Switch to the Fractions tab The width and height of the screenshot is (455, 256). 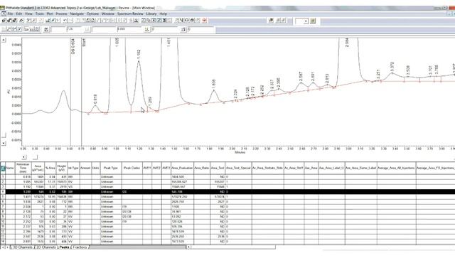[x=80, y=247]
